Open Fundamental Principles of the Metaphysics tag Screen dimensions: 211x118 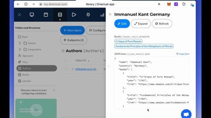(x=144, y=46)
